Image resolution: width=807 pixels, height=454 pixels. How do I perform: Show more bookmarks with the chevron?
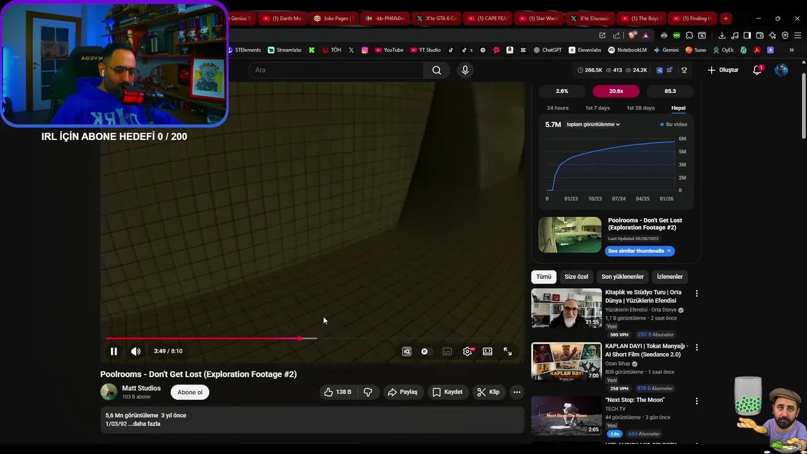pyautogui.click(x=791, y=50)
